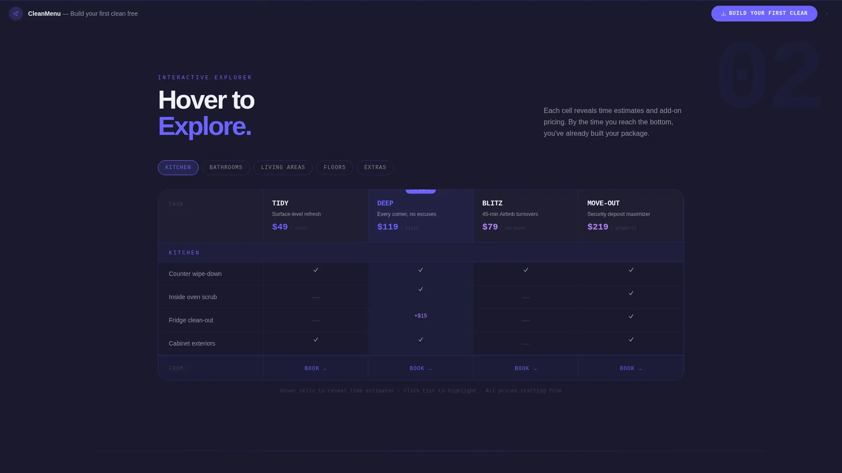
Task: Click Blitz dash for Cabinet exteriors
Action: tap(526, 344)
